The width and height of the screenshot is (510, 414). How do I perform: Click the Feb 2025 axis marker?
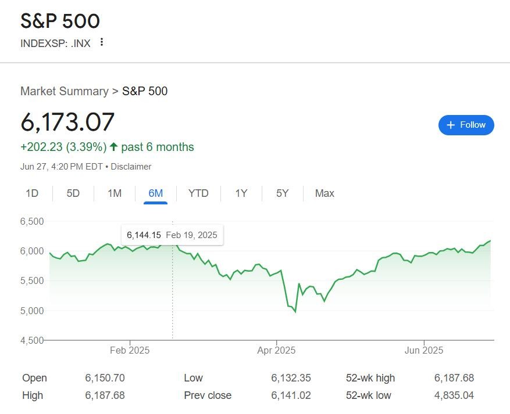click(130, 350)
